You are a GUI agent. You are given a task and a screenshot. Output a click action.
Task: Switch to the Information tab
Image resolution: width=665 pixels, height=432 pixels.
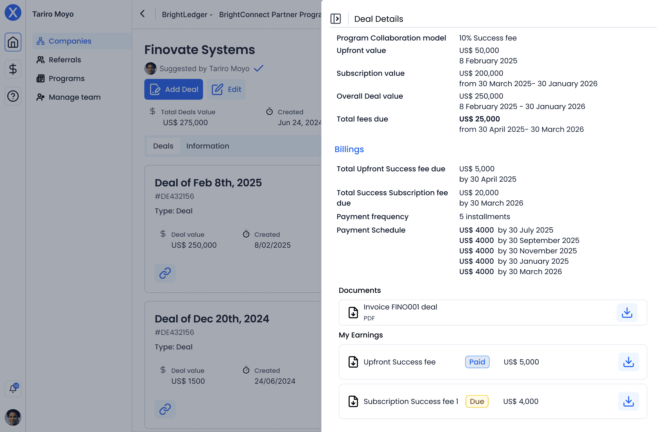tap(208, 146)
